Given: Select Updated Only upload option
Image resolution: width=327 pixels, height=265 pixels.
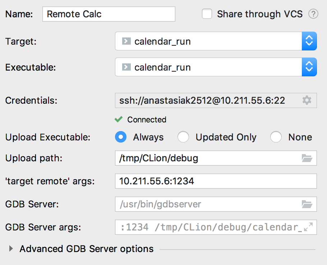Looking at the screenshot, I should pyautogui.click(x=183, y=137).
